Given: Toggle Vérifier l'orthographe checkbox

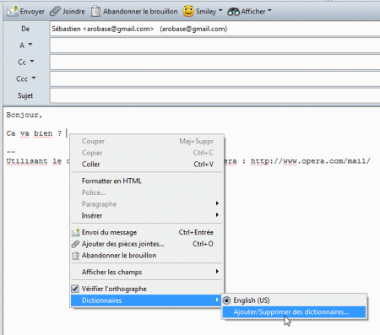Looking at the screenshot, I should pos(75,289).
